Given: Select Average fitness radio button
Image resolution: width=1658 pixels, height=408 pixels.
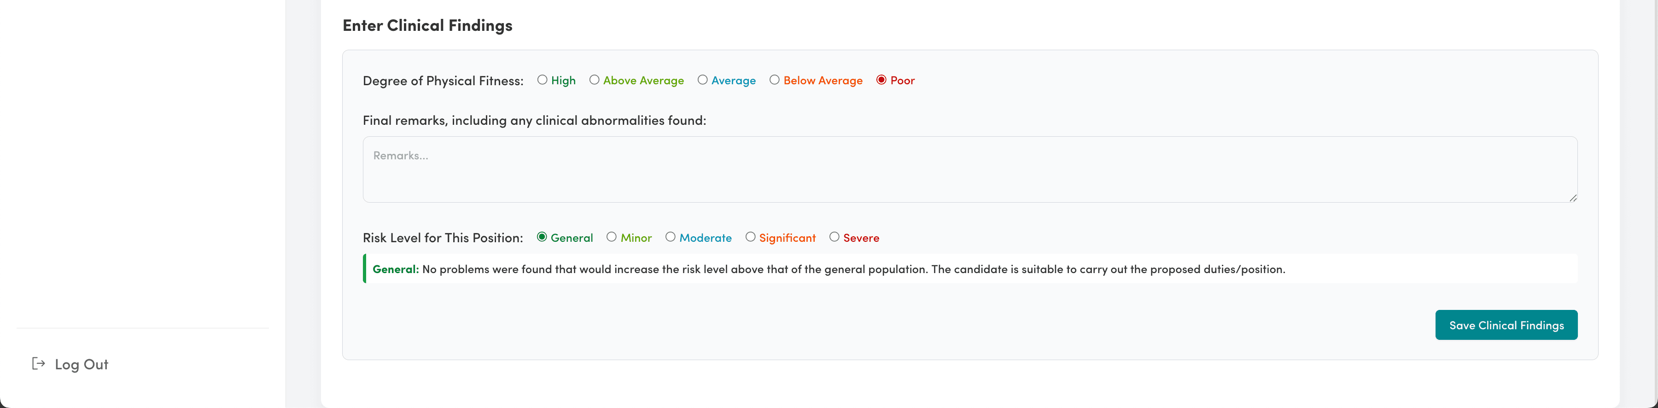Looking at the screenshot, I should (703, 80).
